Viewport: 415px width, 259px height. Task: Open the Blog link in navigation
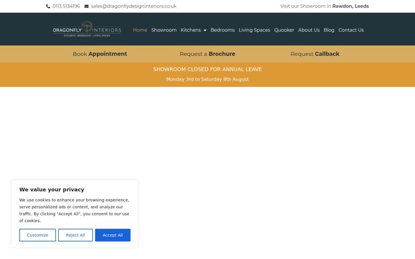tap(329, 30)
